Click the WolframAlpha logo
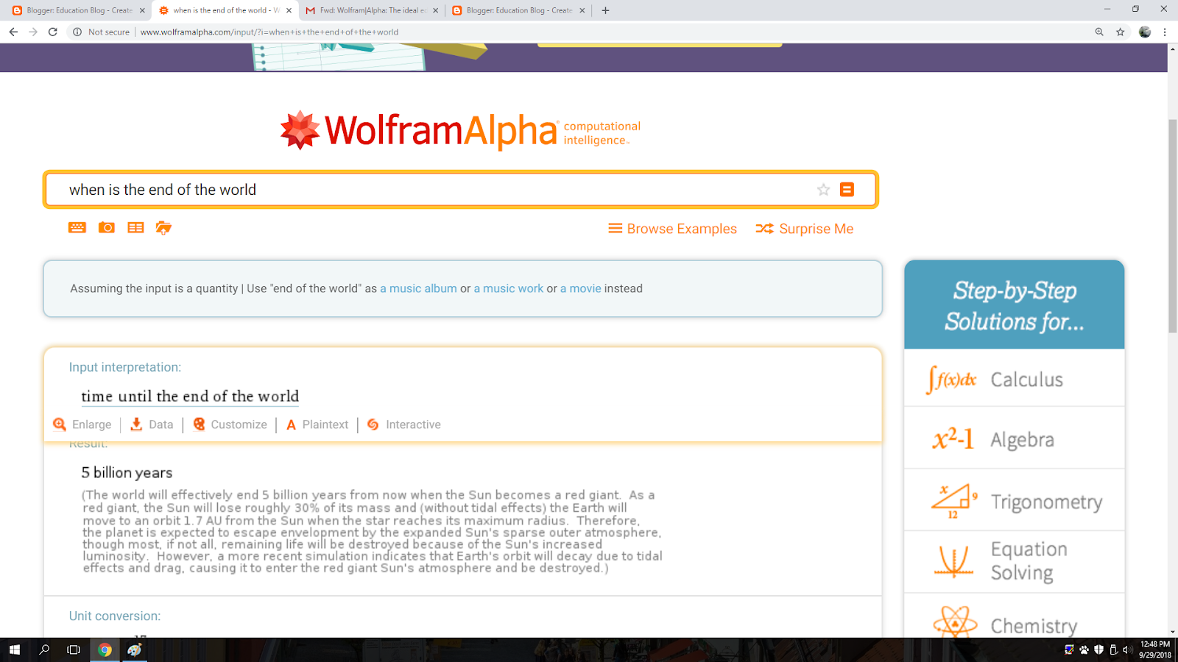This screenshot has width=1178, height=662. point(460,131)
